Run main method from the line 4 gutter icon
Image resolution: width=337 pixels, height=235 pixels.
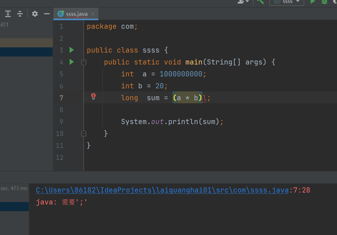click(x=72, y=62)
